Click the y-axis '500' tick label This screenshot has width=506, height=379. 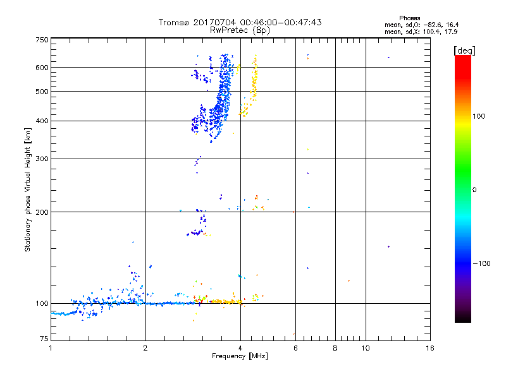(42, 92)
